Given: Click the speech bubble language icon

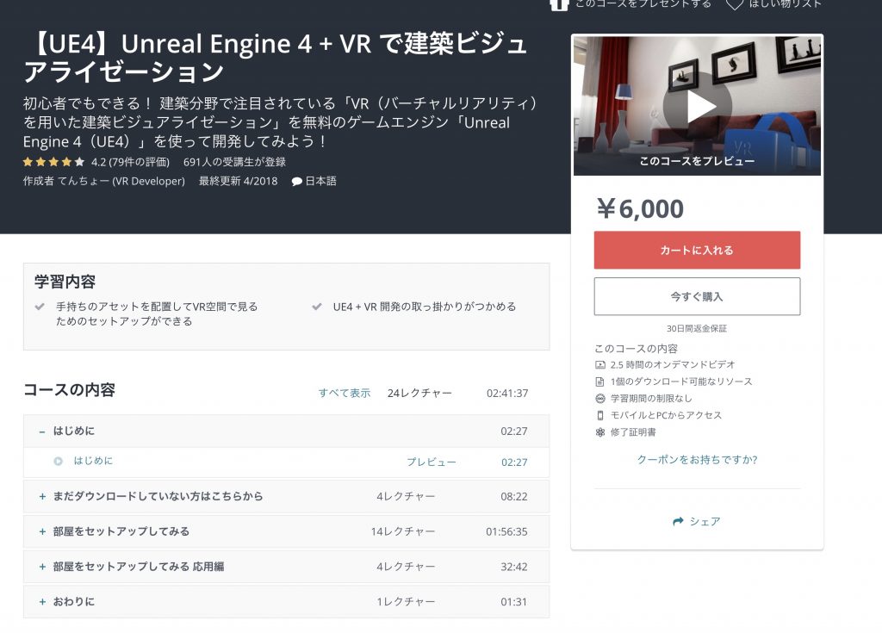Looking at the screenshot, I should pos(297,182).
